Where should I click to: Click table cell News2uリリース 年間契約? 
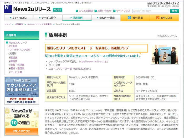click(x=90, y=78)
